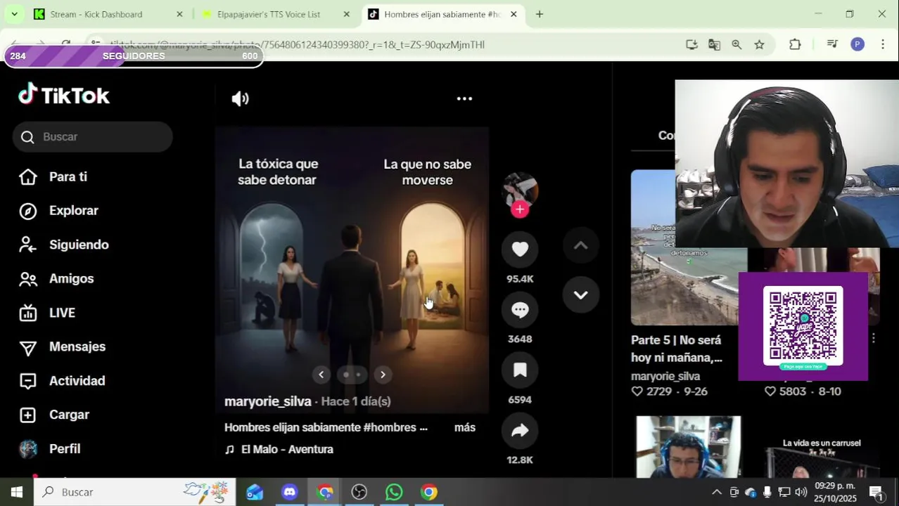Open the Windows notification center
This screenshot has width=899, height=506.
[876, 492]
